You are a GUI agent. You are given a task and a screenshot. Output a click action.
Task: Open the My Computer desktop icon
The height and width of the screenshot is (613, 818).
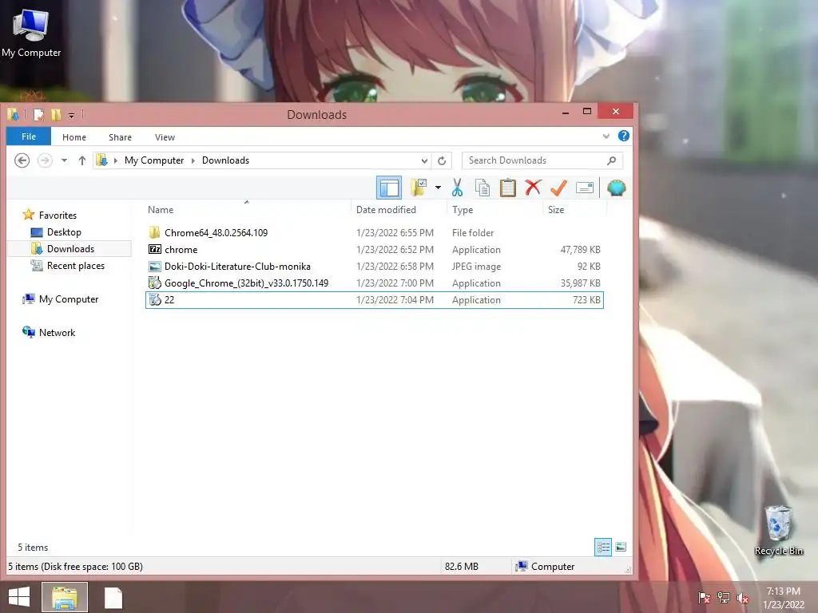[31, 32]
